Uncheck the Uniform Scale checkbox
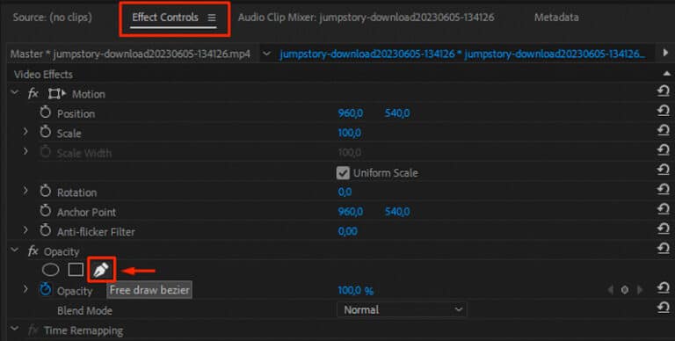 coord(343,173)
